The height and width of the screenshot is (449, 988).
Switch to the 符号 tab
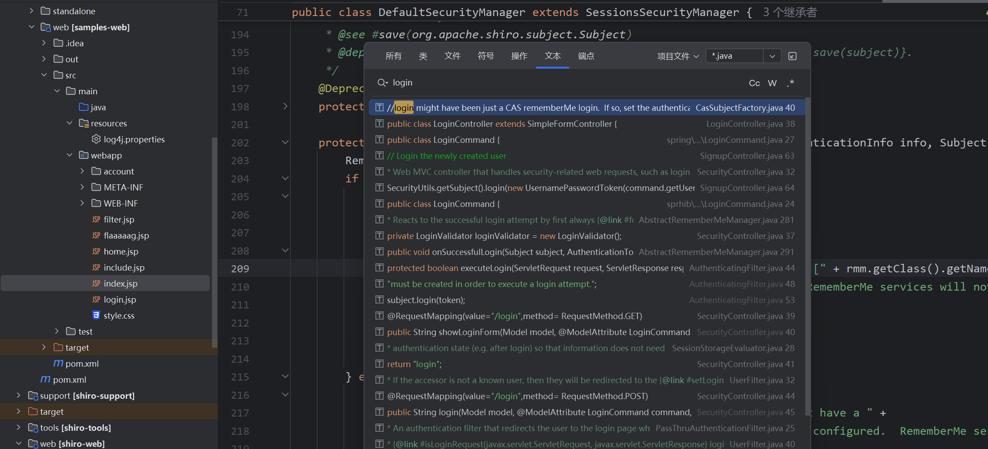pos(486,56)
